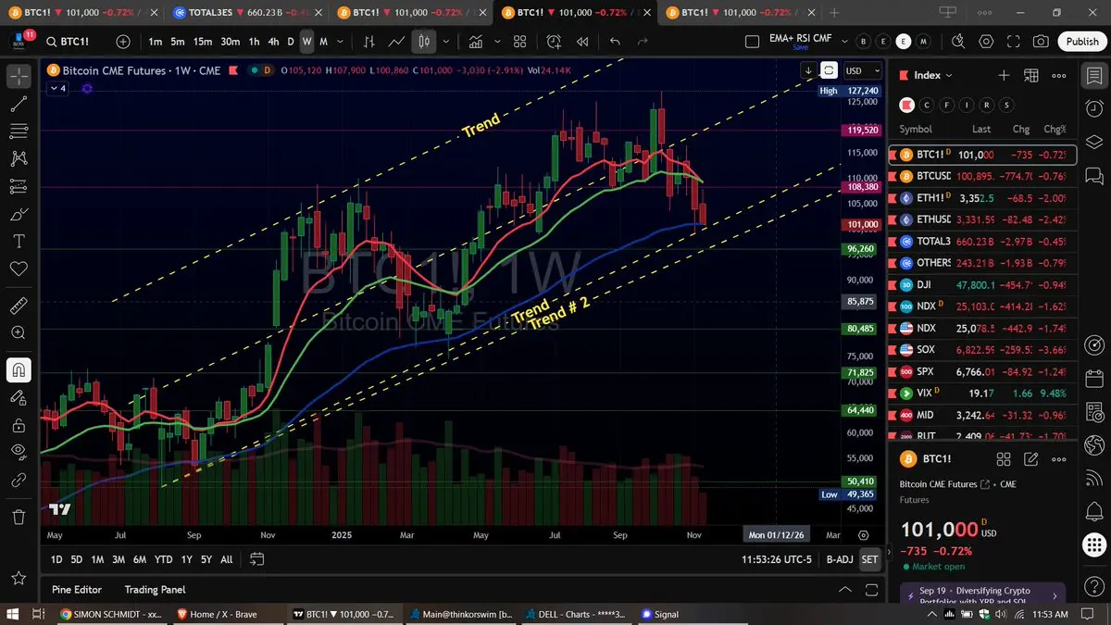This screenshot has height=625, width=1111.
Task: Open advanced view table icon in watchlist
Action: 1031,75
